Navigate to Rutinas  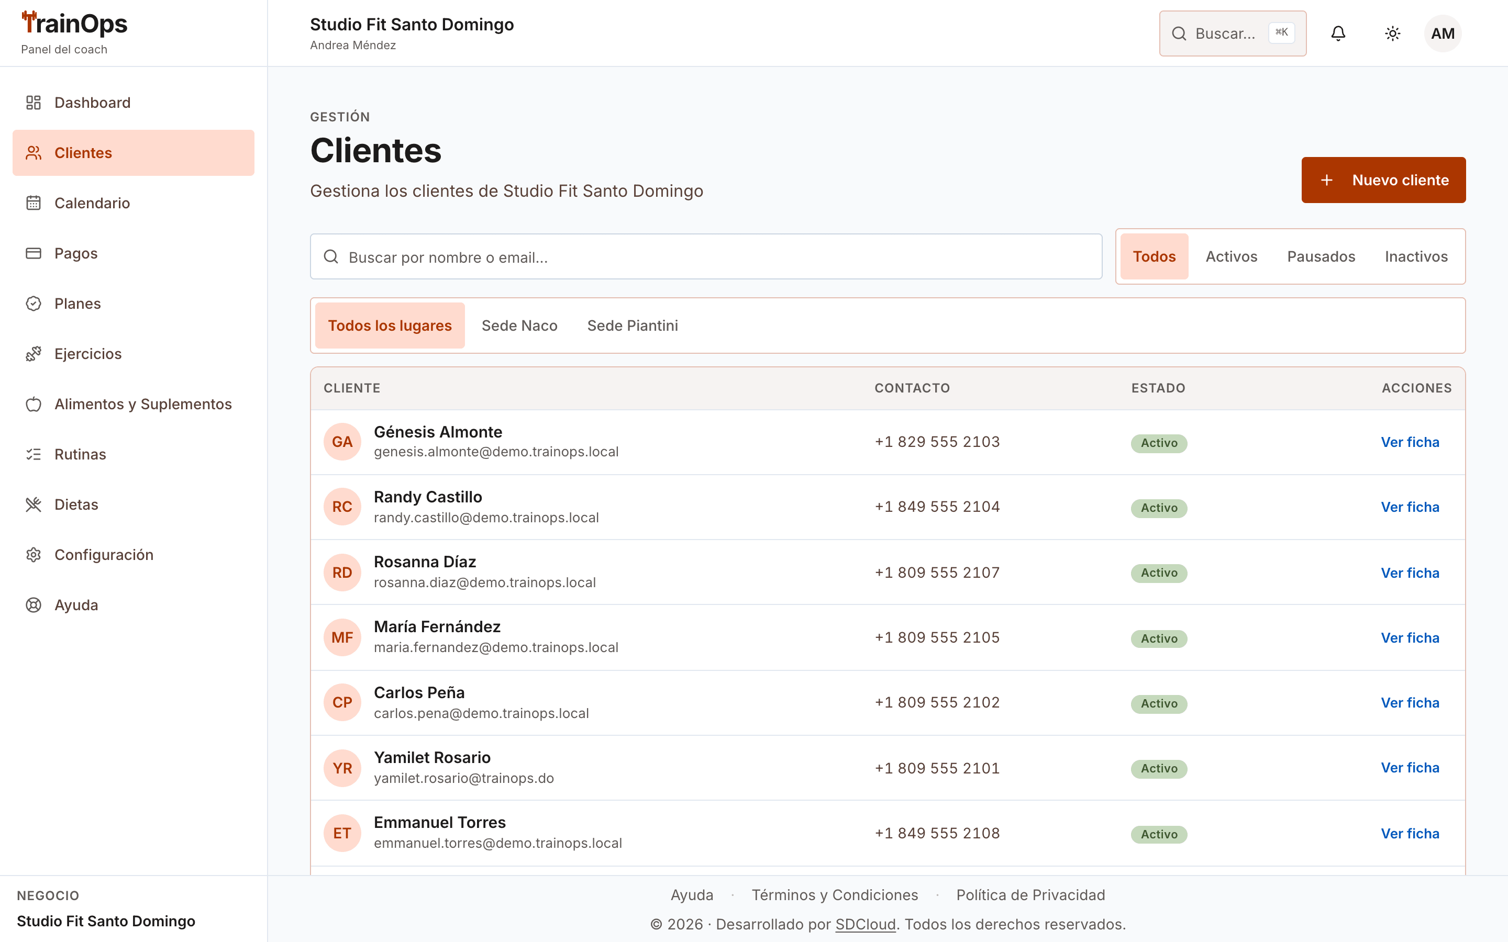(x=134, y=454)
